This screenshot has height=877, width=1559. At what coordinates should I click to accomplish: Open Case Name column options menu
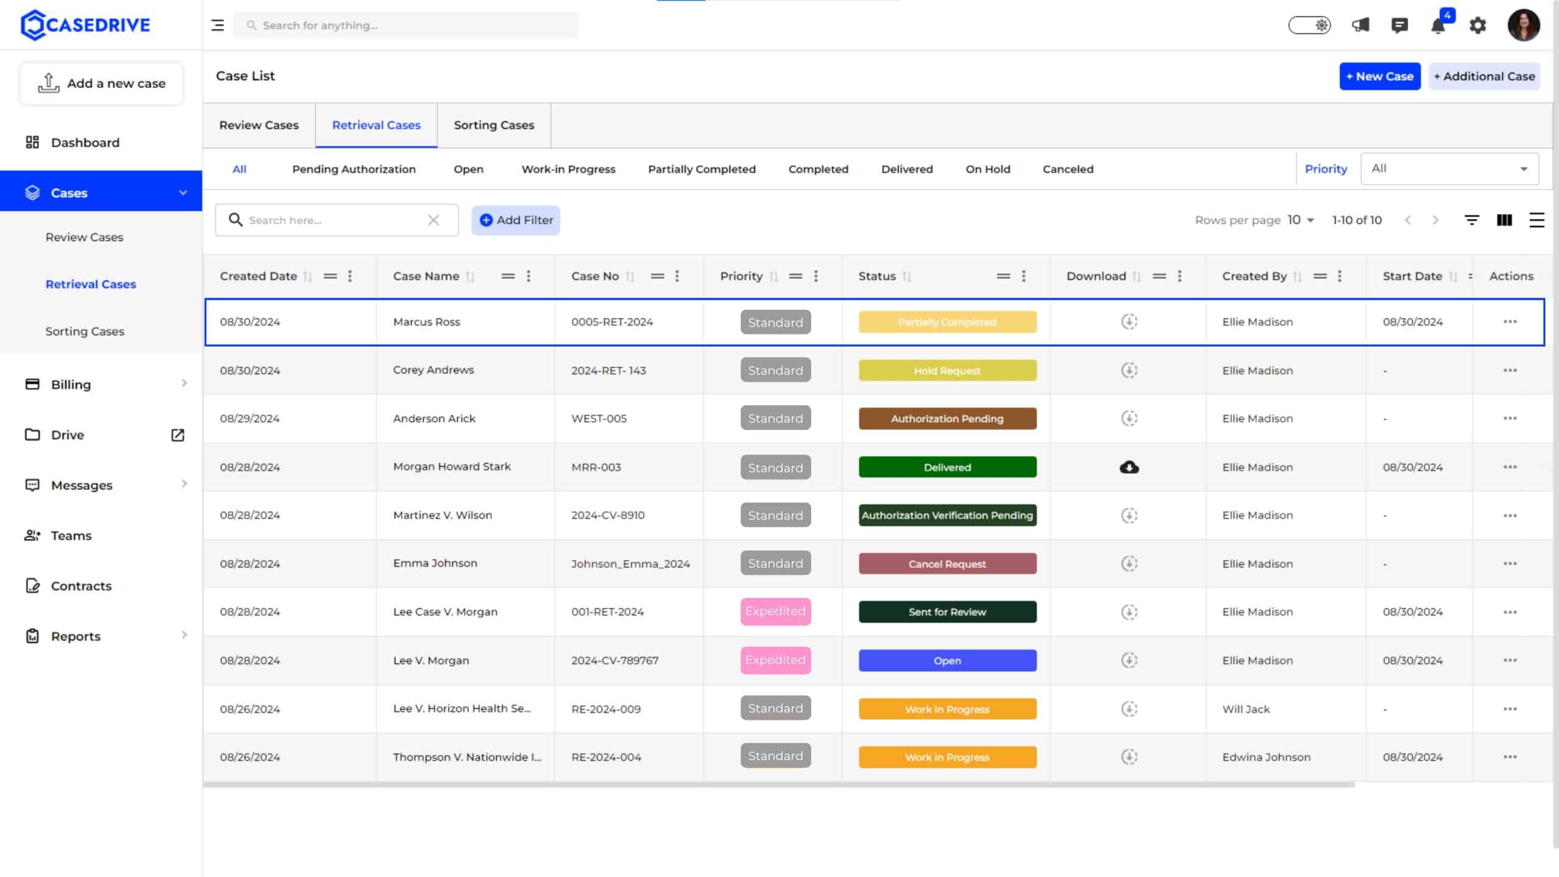coord(528,276)
